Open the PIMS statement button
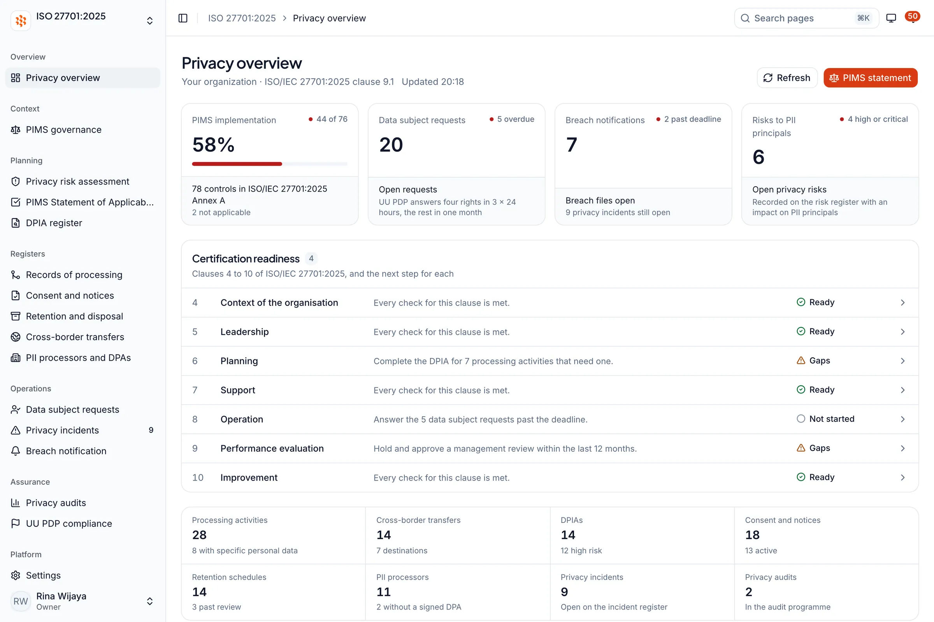 coord(871,78)
